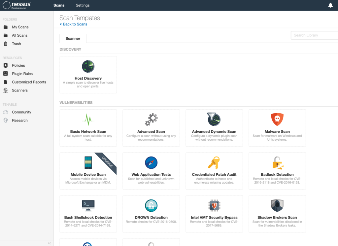Image resolution: width=338 pixels, height=246 pixels.
Task: Select the Shadow Brokers hooded figure icon
Action: click(277, 205)
